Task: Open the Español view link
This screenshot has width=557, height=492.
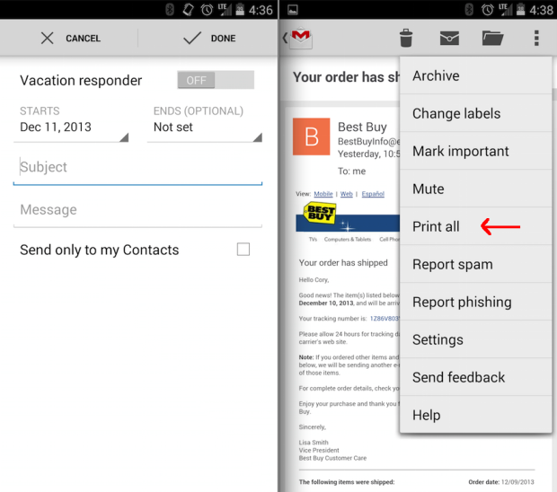Action: (373, 194)
